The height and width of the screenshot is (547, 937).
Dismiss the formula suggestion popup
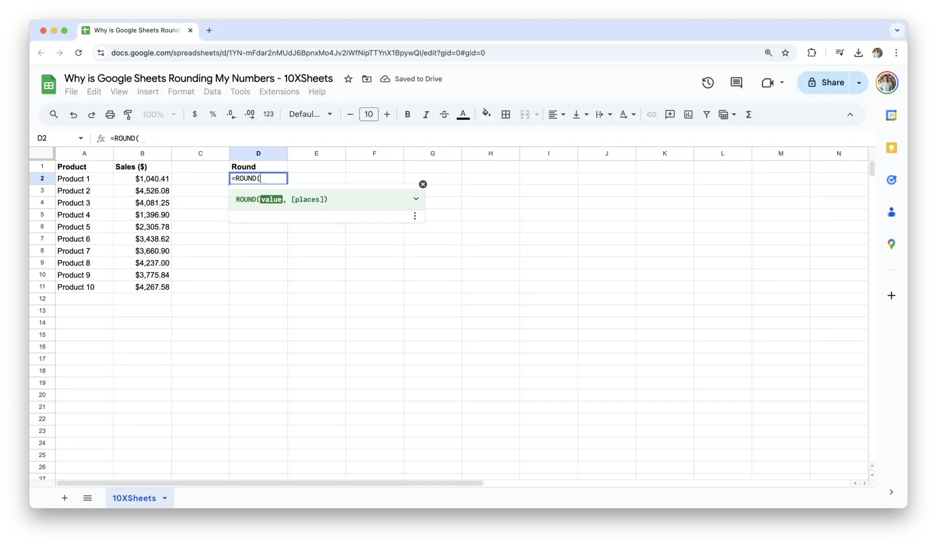point(423,184)
